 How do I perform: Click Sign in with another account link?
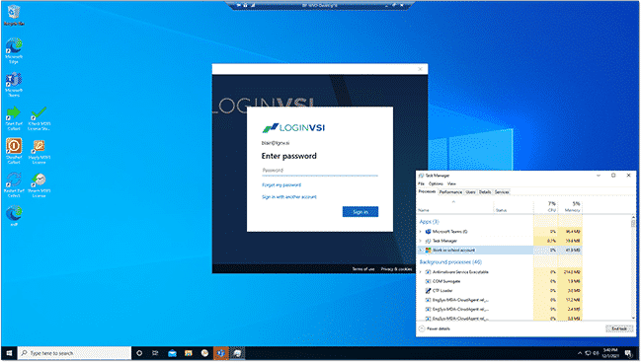(x=289, y=197)
